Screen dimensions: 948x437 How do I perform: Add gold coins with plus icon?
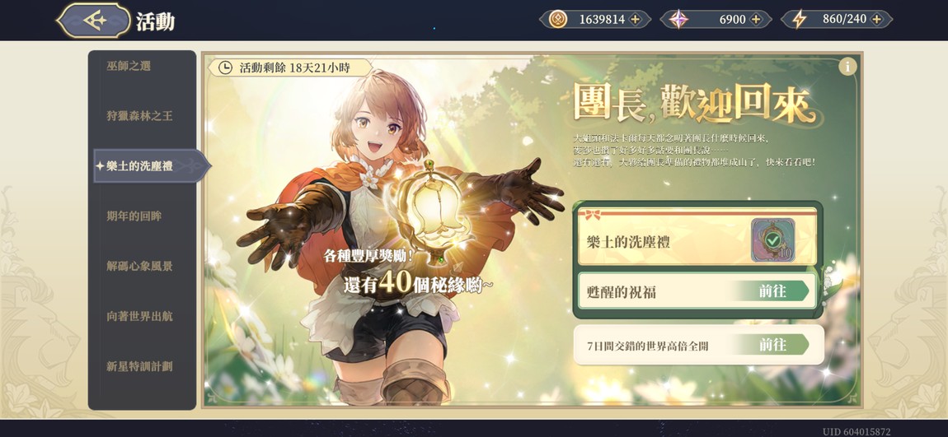(x=635, y=19)
